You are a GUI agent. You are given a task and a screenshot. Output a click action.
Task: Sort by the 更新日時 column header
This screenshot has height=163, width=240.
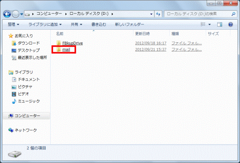pos(142,34)
